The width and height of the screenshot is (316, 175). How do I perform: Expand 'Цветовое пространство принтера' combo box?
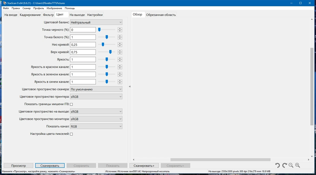click(x=96, y=97)
